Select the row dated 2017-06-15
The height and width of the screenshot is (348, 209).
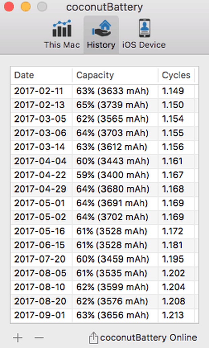tap(38, 245)
